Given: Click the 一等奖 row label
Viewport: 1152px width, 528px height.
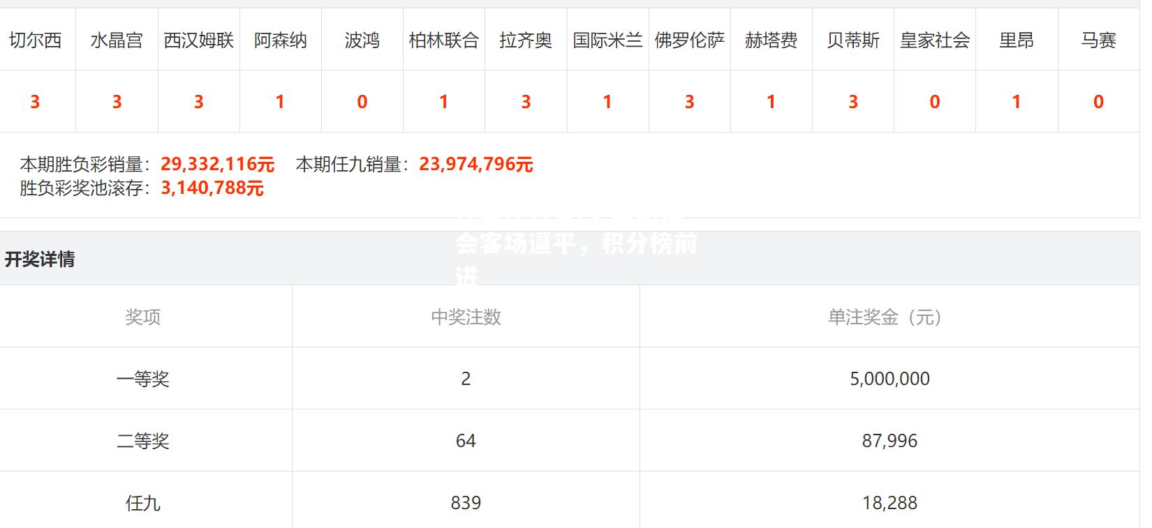Looking at the screenshot, I should click(143, 379).
